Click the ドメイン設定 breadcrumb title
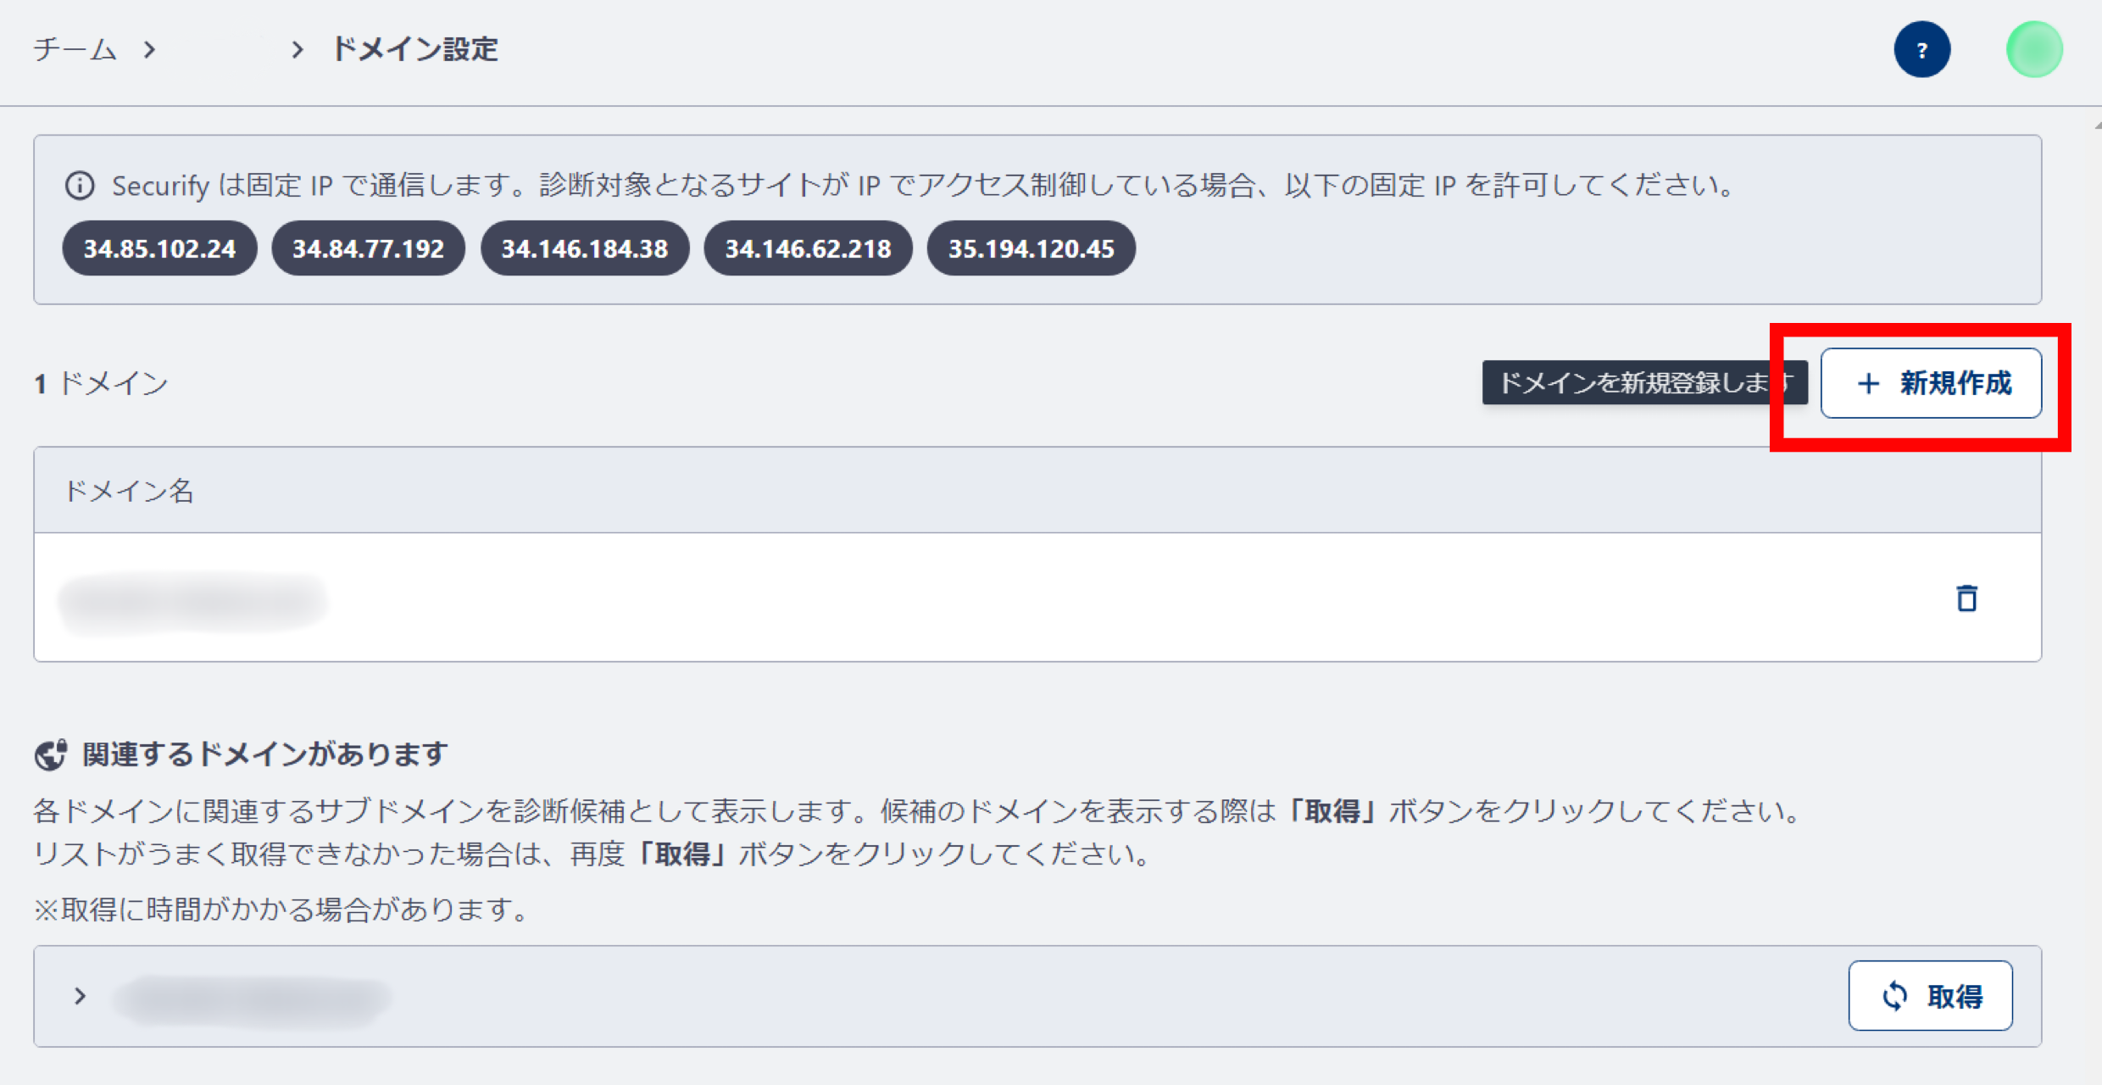The image size is (2102, 1085). pos(414,49)
